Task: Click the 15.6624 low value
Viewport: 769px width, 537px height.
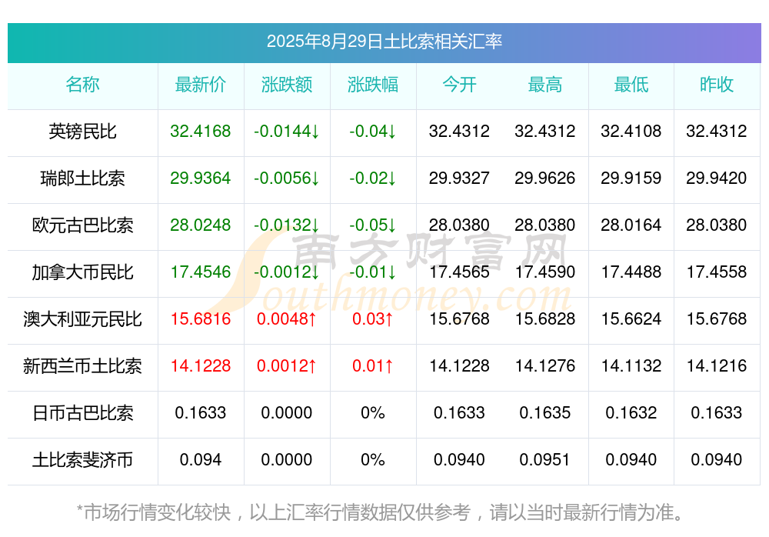Action: [x=631, y=319]
